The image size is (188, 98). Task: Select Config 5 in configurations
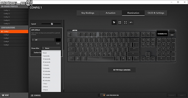pos(14,45)
